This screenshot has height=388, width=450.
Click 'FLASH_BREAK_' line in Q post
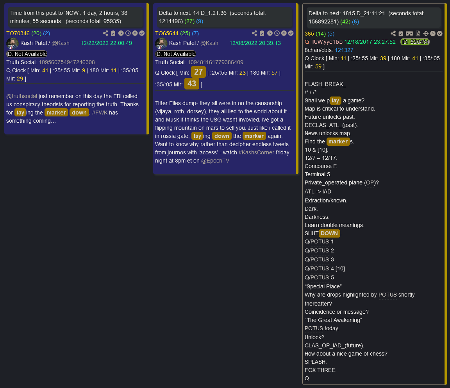(325, 84)
